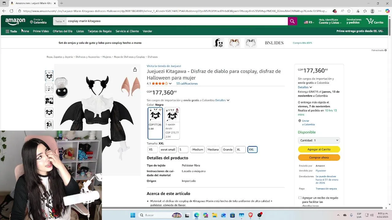392x220 pixels.
Task: Open OBS Studio from taskbar
Action: [260, 215]
